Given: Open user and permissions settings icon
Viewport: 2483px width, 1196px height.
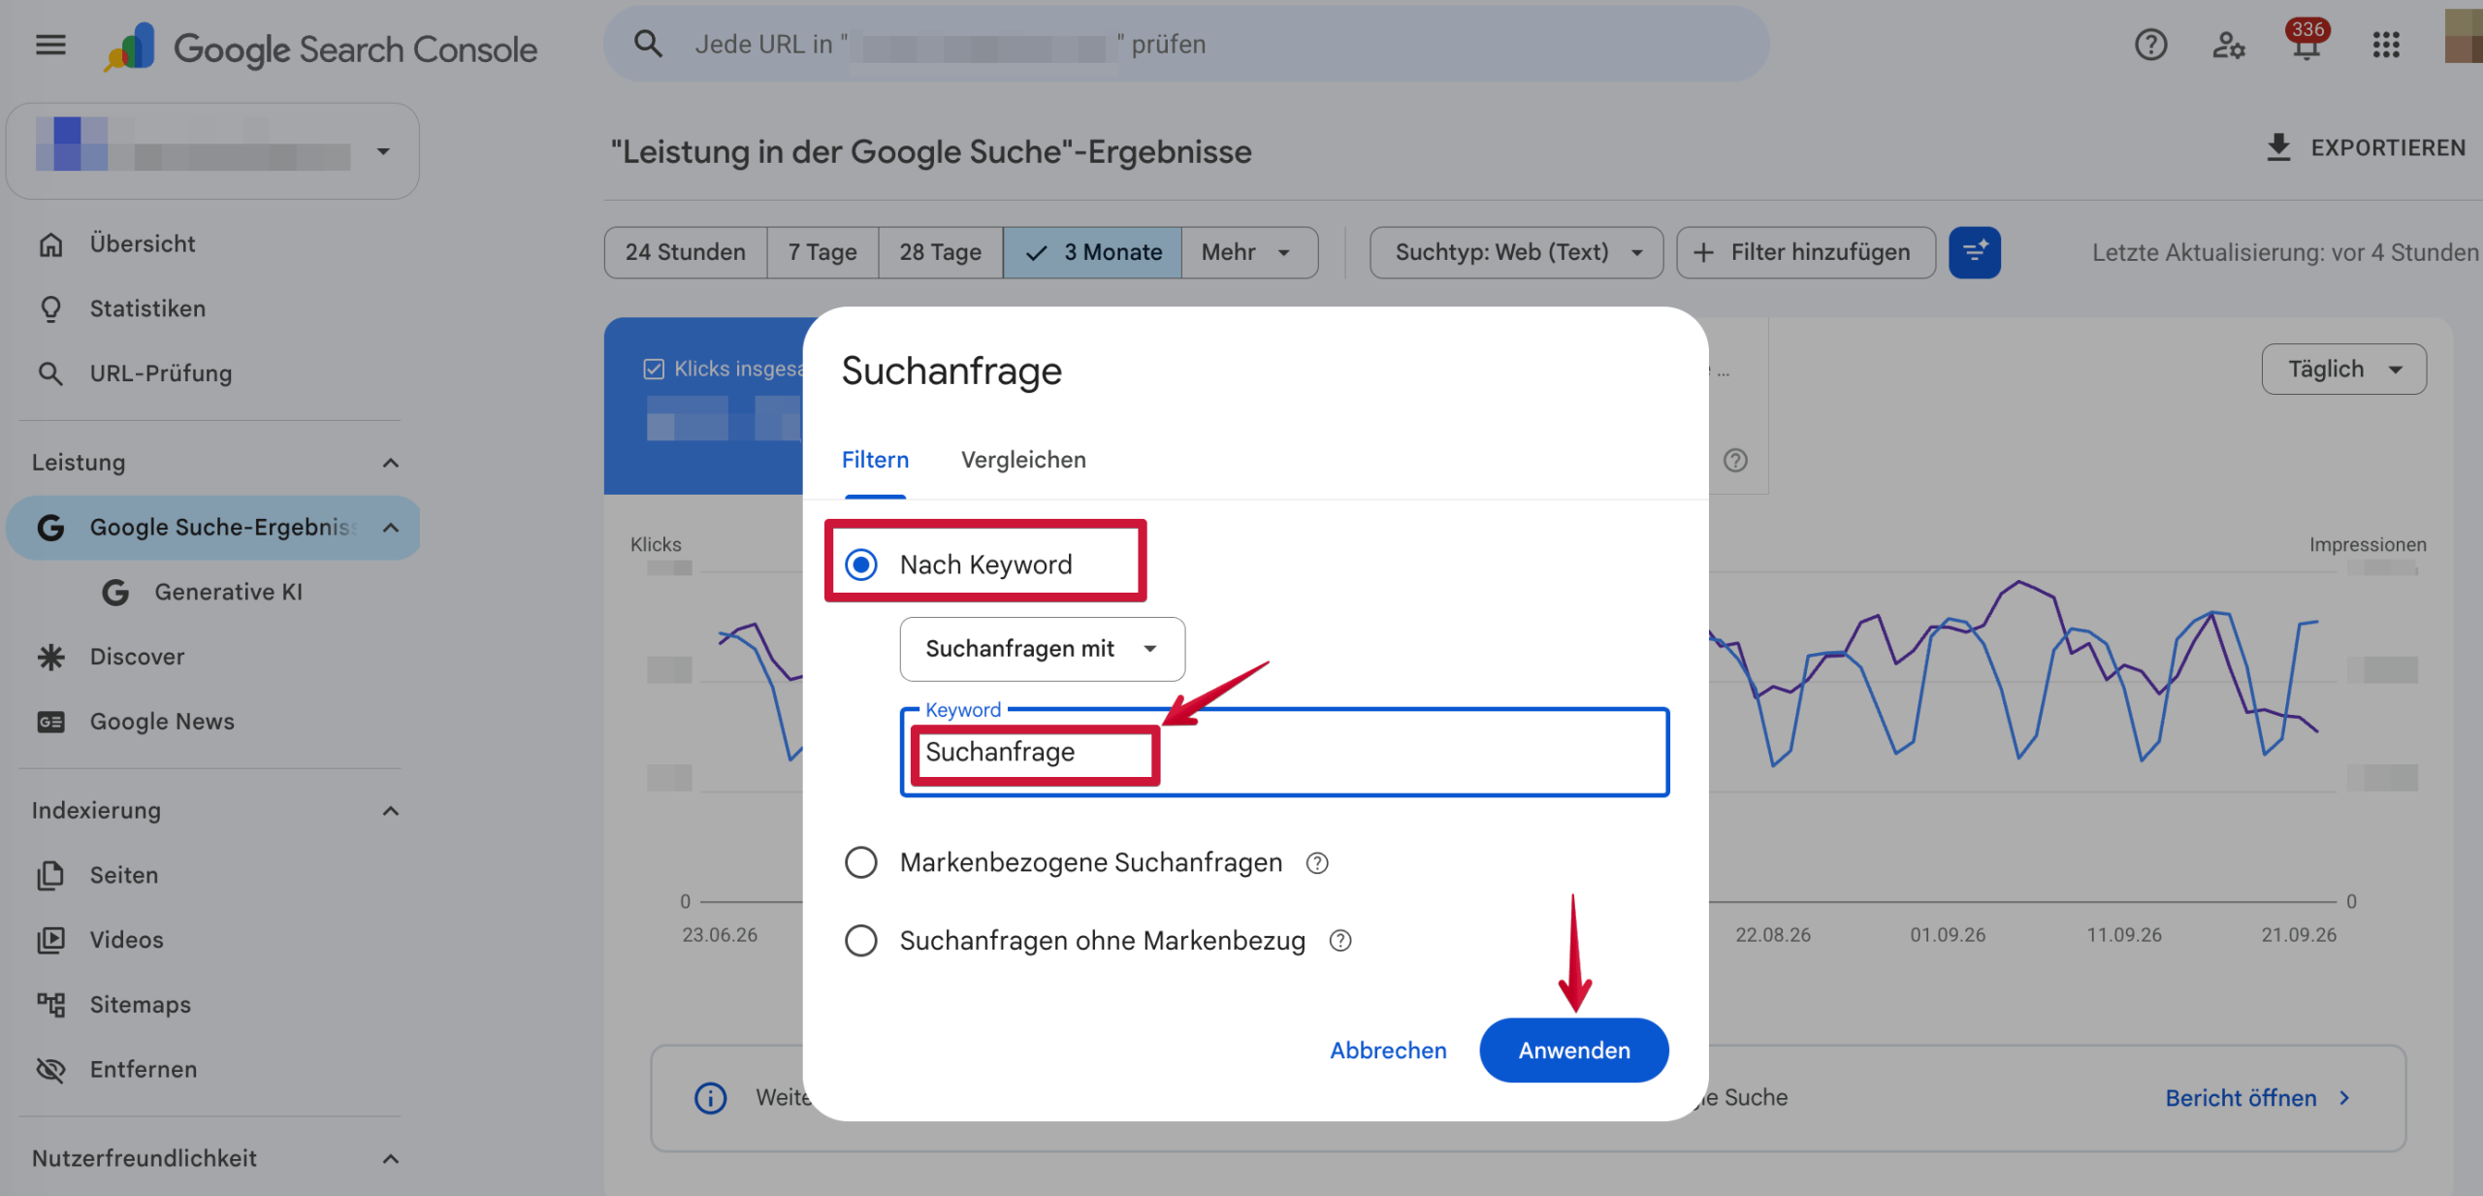Looking at the screenshot, I should pos(2228,45).
